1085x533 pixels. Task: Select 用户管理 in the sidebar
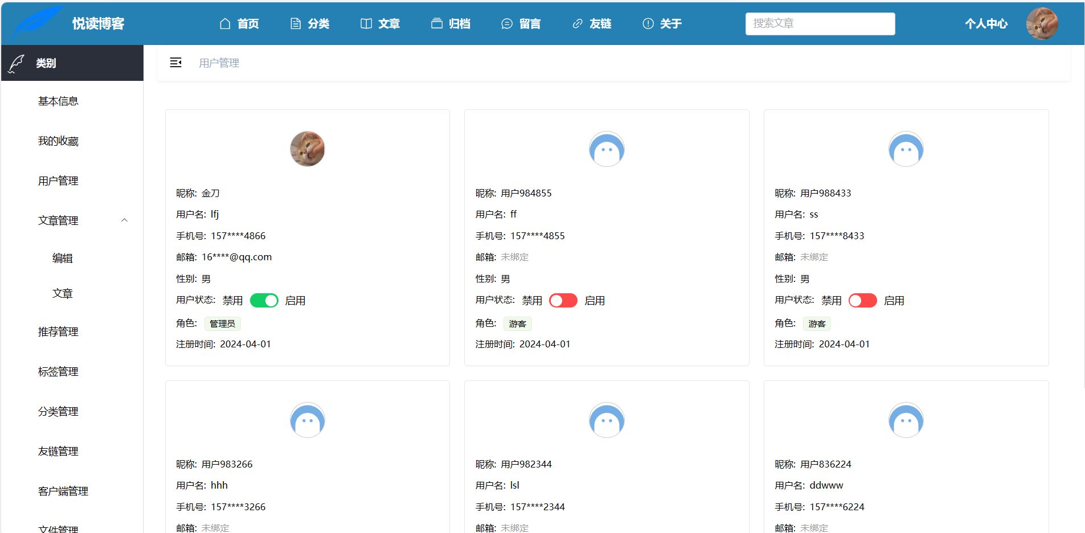[58, 181]
